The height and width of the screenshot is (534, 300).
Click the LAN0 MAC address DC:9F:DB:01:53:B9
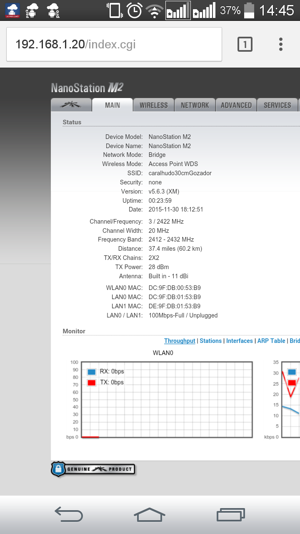point(175,297)
